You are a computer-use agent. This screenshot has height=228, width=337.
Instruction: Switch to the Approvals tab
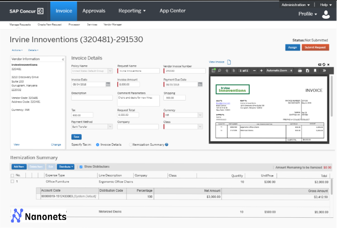(x=94, y=11)
